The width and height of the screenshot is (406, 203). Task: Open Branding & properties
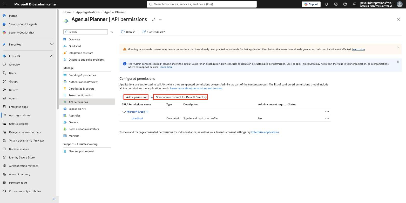[82, 75]
